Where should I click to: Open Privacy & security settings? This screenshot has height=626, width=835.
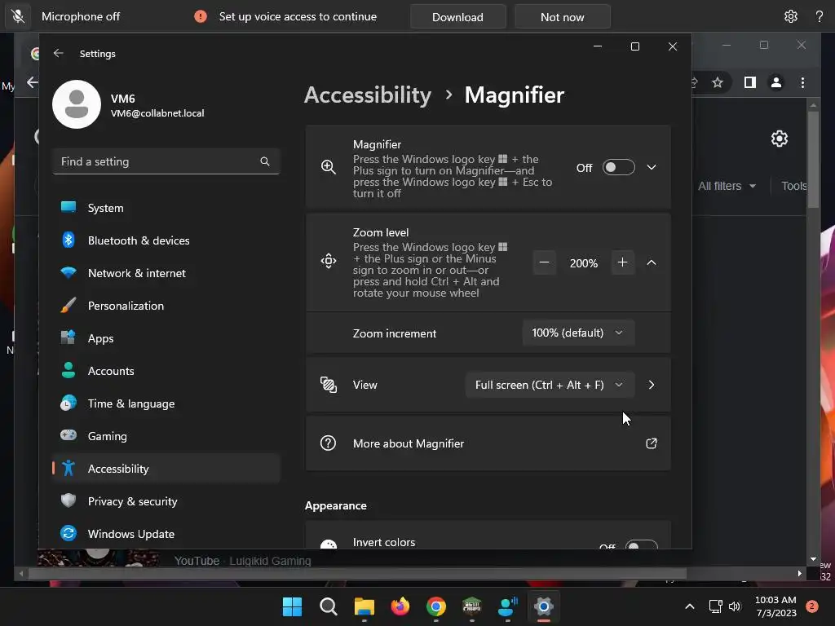tap(166, 501)
